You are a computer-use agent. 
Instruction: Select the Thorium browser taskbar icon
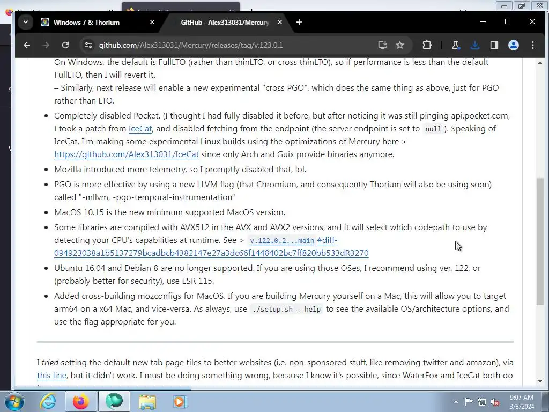[x=114, y=401]
